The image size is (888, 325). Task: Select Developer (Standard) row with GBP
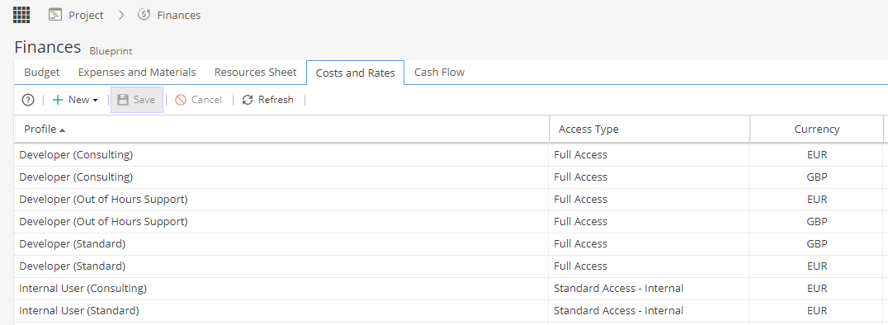[x=451, y=244]
